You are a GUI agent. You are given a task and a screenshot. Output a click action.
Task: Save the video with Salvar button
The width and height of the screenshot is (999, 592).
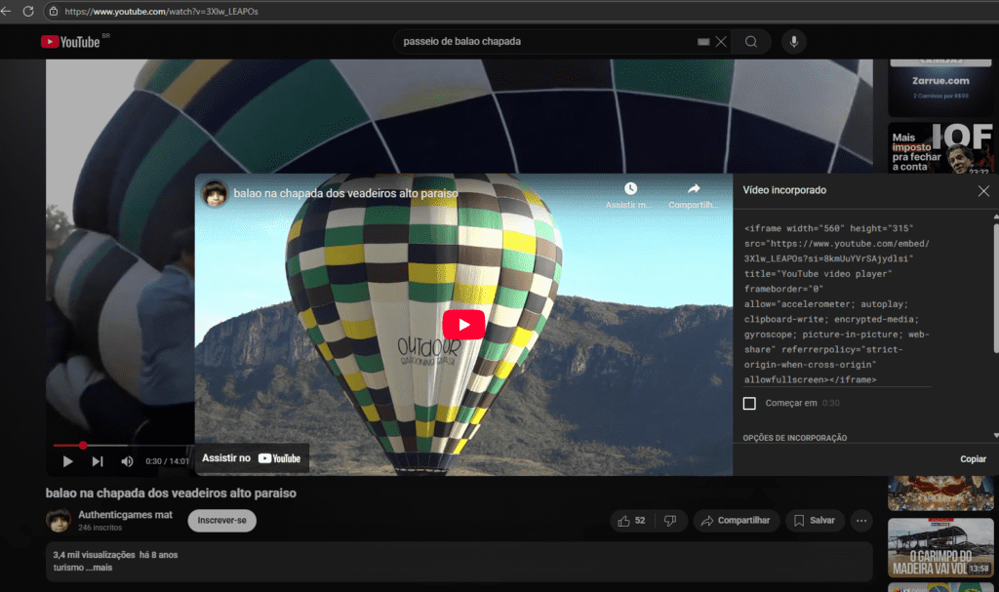pos(815,521)
